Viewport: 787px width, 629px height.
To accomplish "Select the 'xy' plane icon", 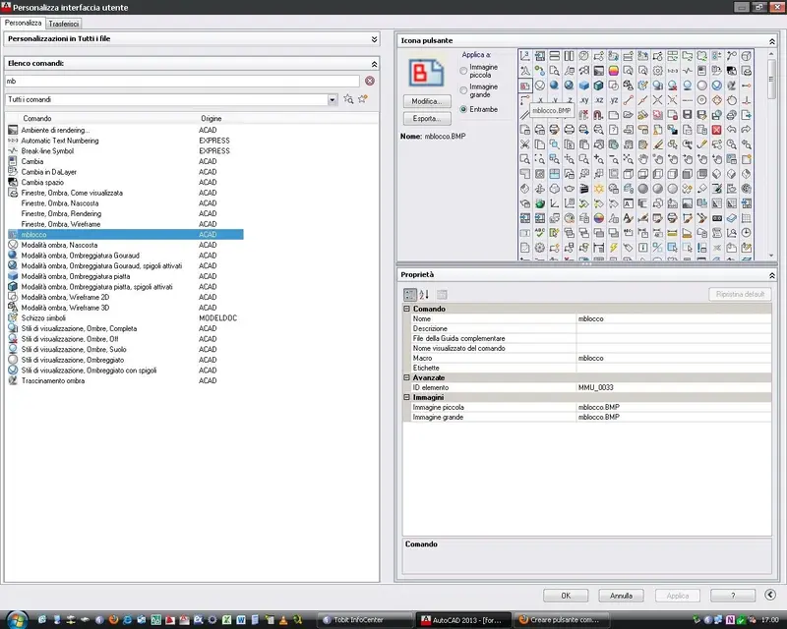I will [584, 100].
